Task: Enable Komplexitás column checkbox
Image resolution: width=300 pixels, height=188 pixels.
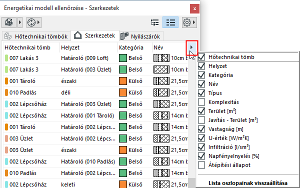Action: (201, 102)
